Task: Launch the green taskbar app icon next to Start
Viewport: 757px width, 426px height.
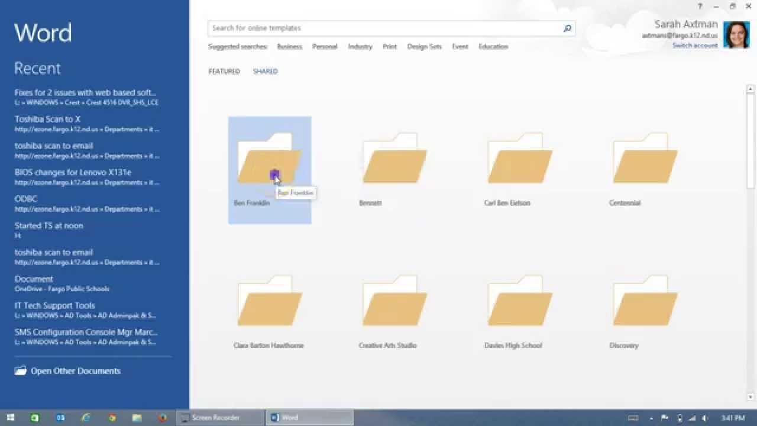Action: [35, 418]
